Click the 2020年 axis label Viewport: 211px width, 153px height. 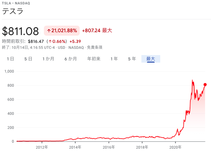[x=176, y=147]
